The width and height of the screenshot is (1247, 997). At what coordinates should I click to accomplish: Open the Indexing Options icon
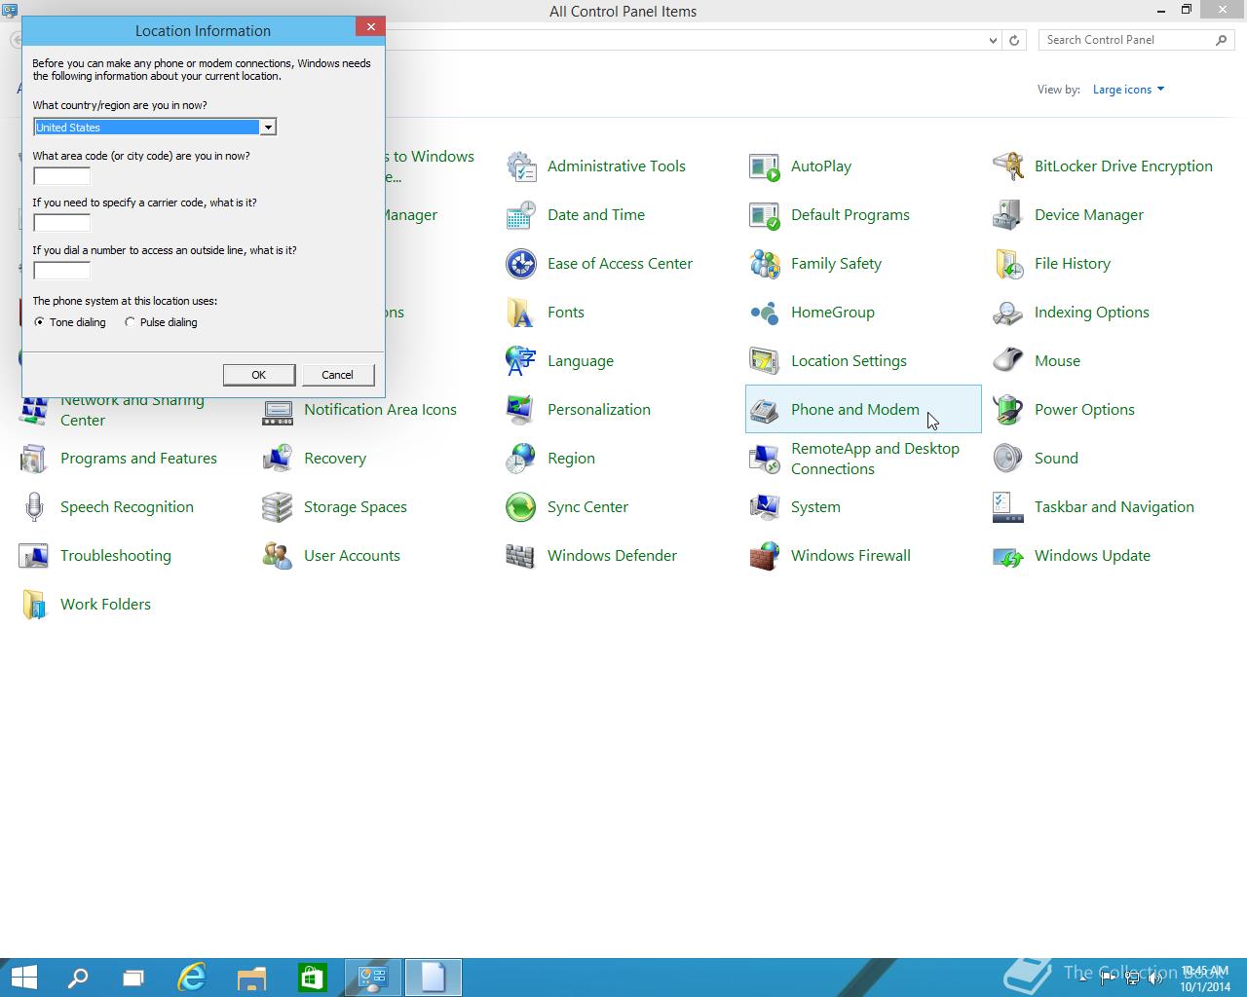[1008, 313]
